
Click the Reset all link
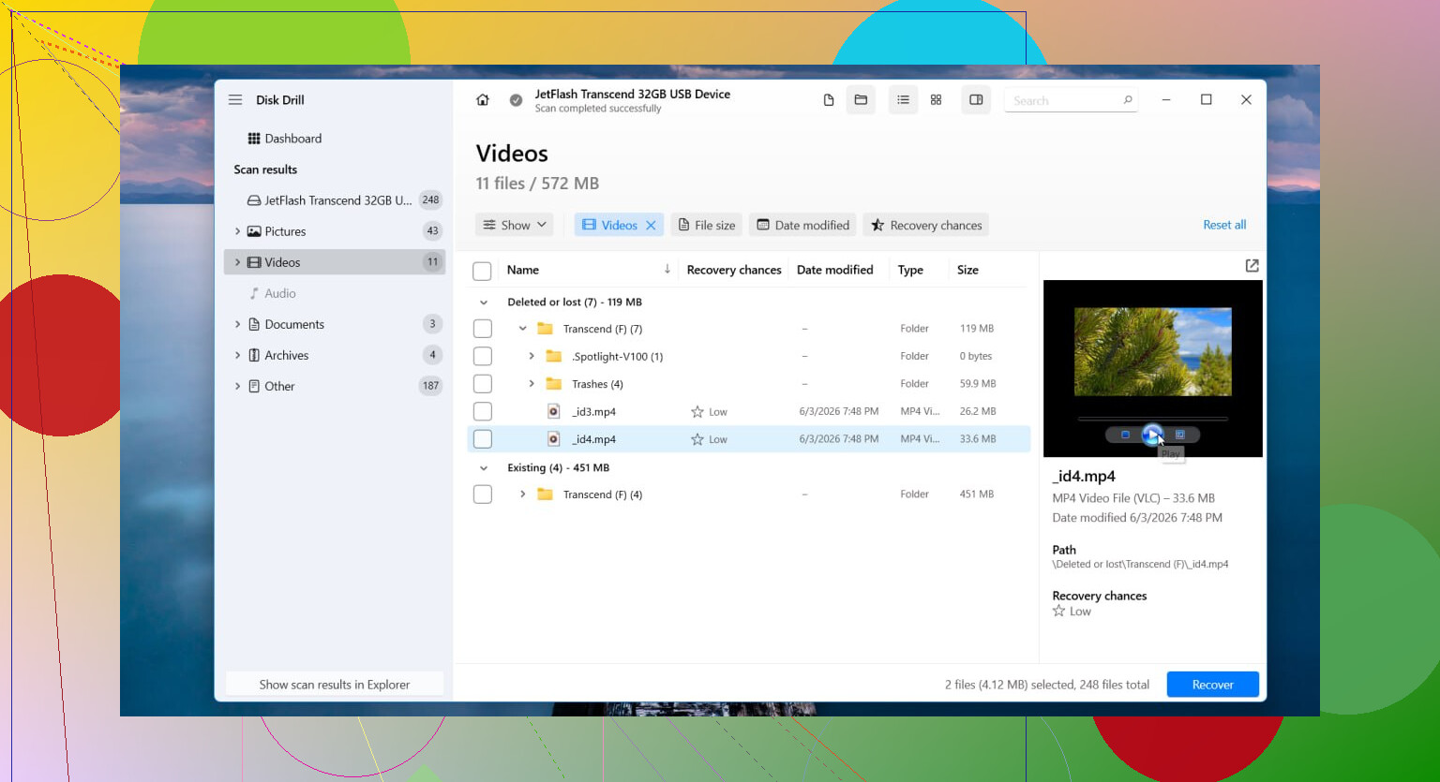(x=1224, y=225)
